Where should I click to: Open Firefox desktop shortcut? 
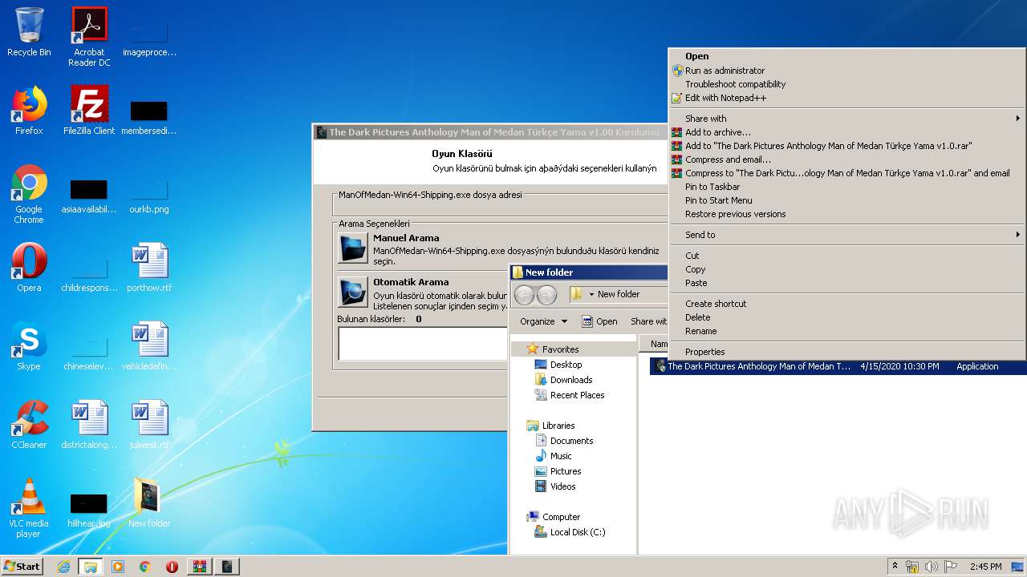click(x=29, y=111)
